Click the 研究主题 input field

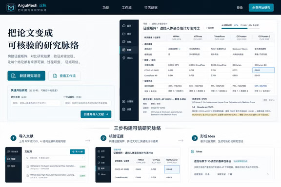36,103
